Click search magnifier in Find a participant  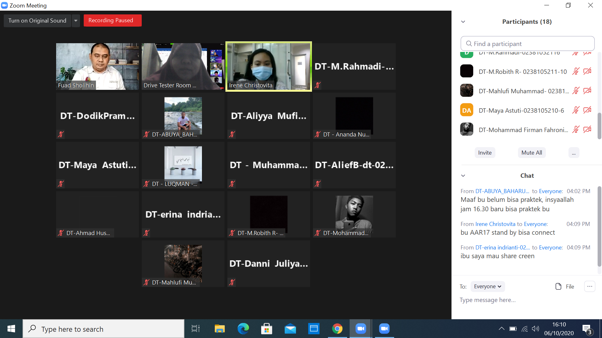(469, 44)
